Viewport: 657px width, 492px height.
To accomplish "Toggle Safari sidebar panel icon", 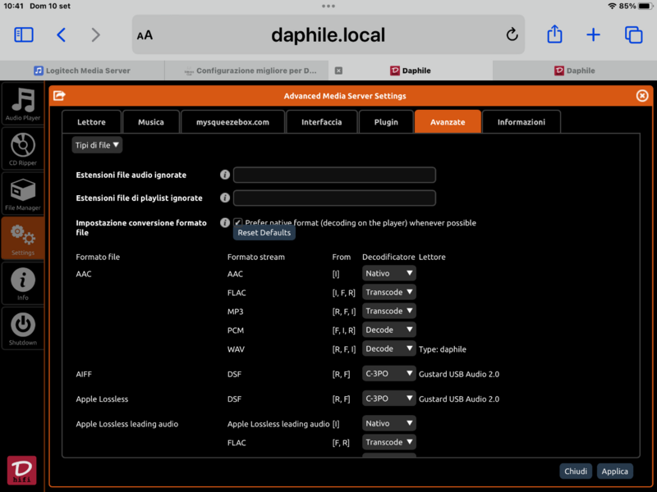I will (x=24, y=34).
